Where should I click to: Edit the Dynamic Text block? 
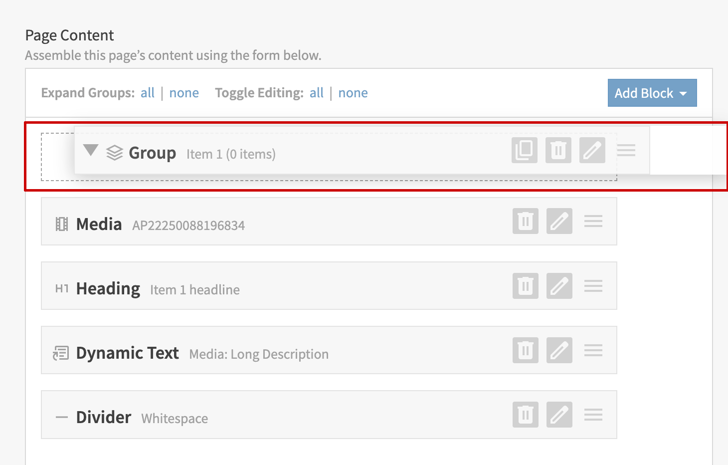559,350
